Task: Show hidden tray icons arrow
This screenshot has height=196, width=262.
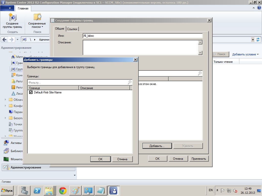Action: coord(217,190)
